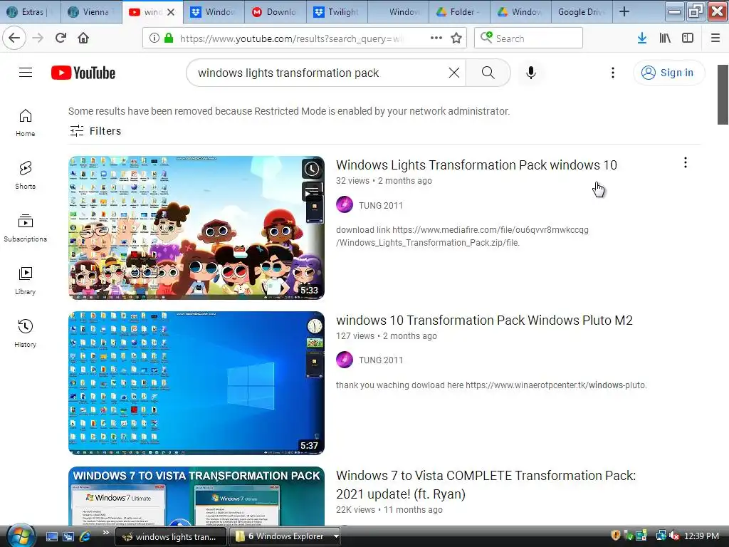The height and width of the screenshot is (547, 729).
Task: Open Windows Lights Transformation Pack windows 10 title
Action: [x=476, y=165]
